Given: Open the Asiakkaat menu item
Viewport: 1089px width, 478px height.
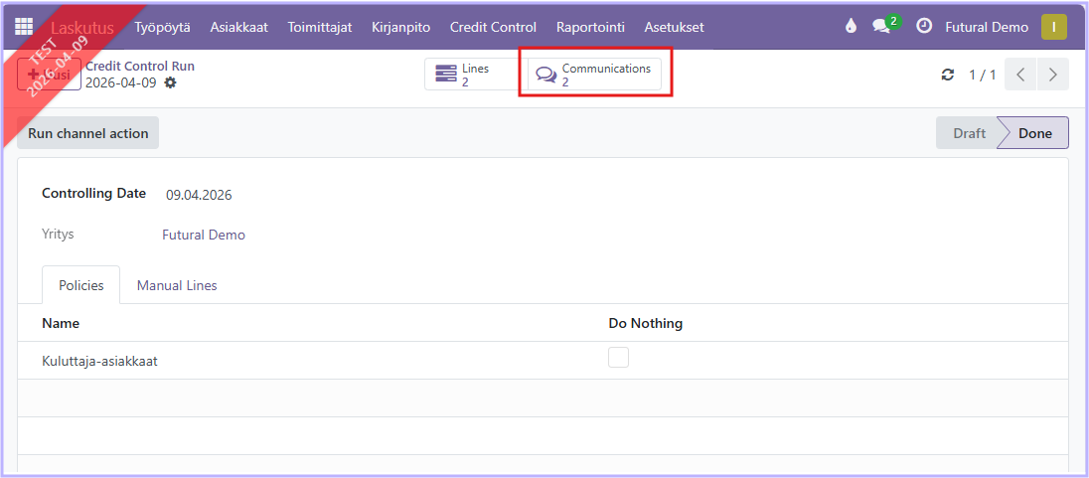Looking at the screenshot, I should pos(238,27).
